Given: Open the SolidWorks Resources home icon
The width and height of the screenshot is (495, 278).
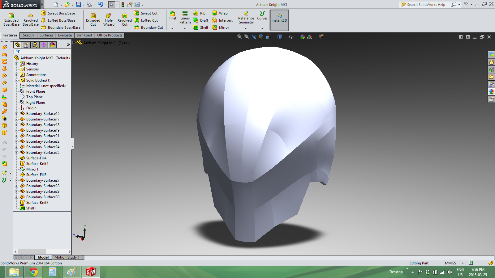Looking at the screenshot, I should [491, 62].
